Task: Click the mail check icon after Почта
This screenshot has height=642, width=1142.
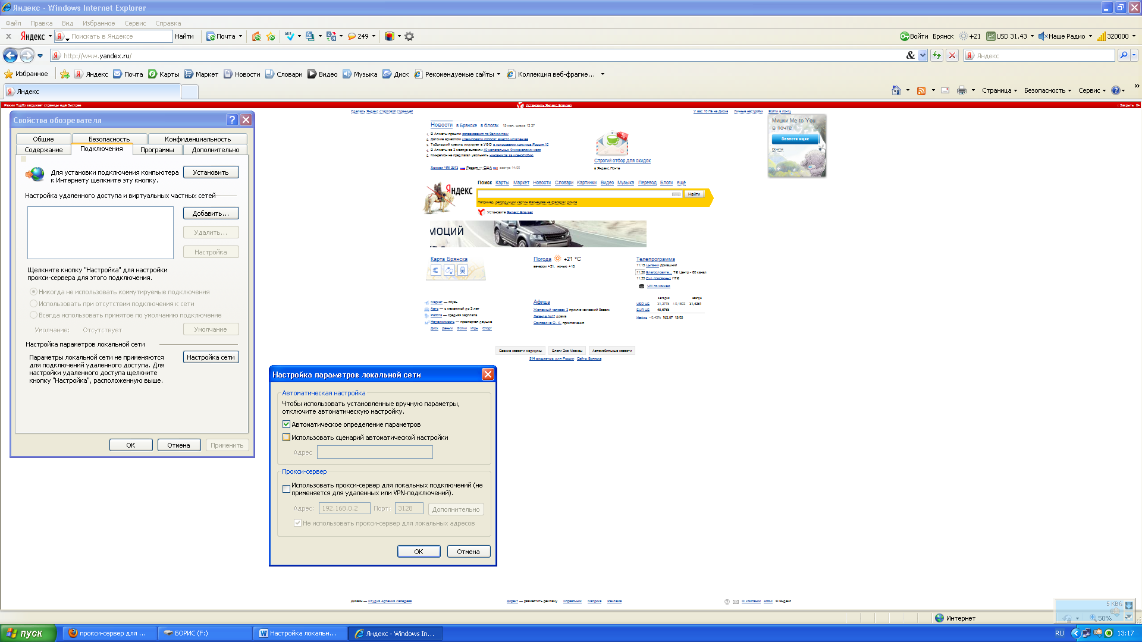Action: click(x=256, y=36)
